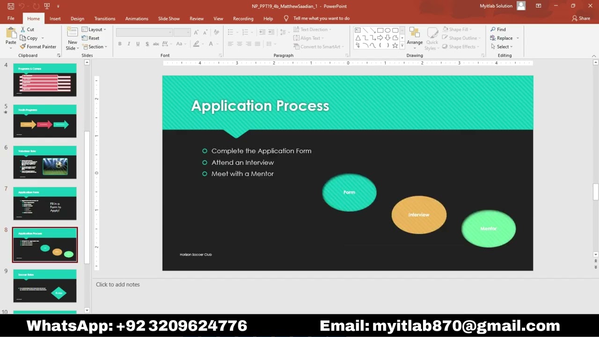Click the Find magnifier button

pyautogui.click(x=498, y=29)
